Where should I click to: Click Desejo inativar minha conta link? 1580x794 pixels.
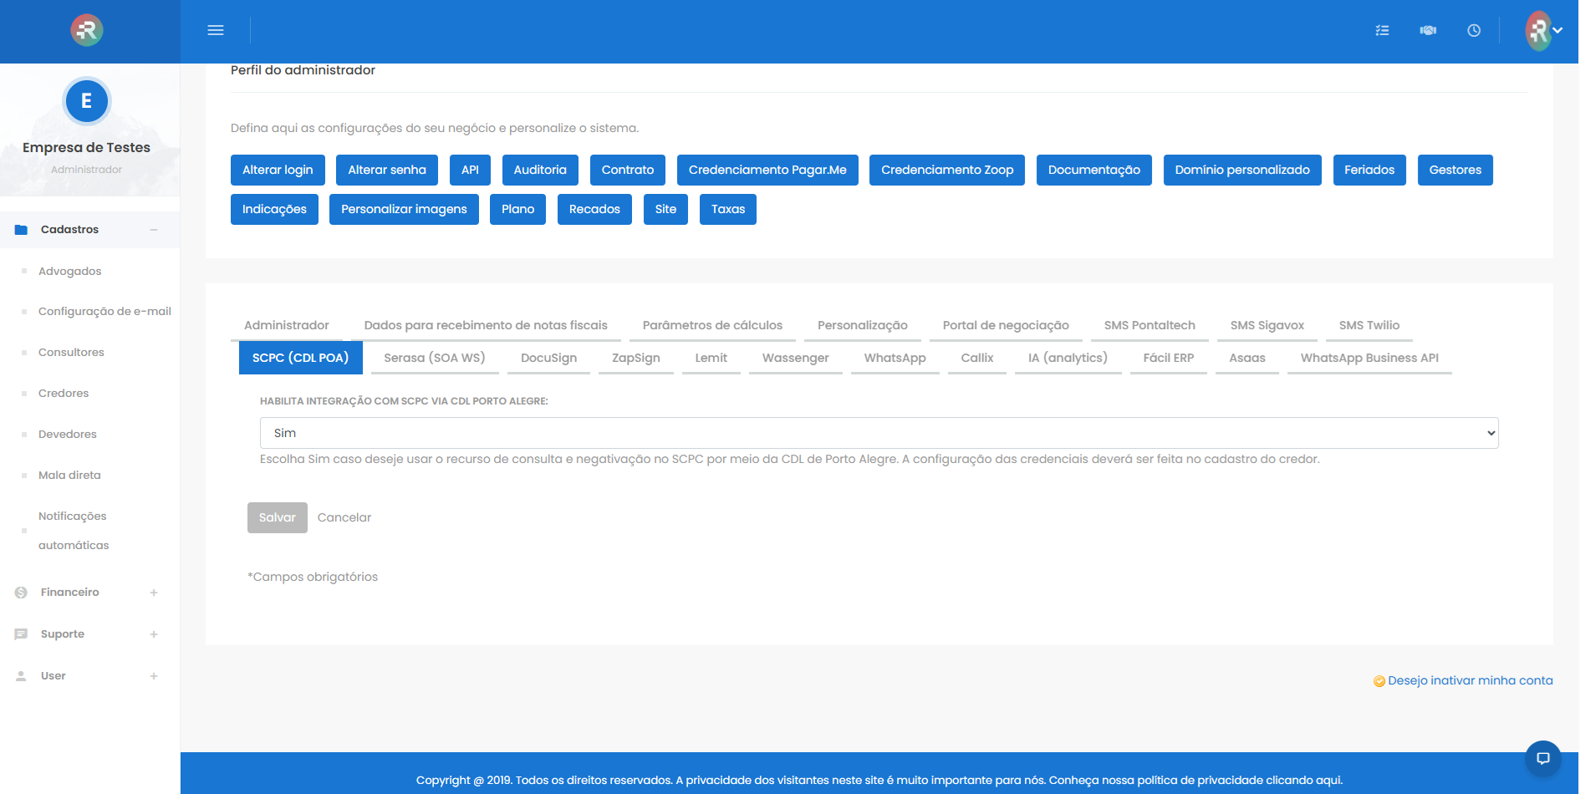(x=1470, y=680)
